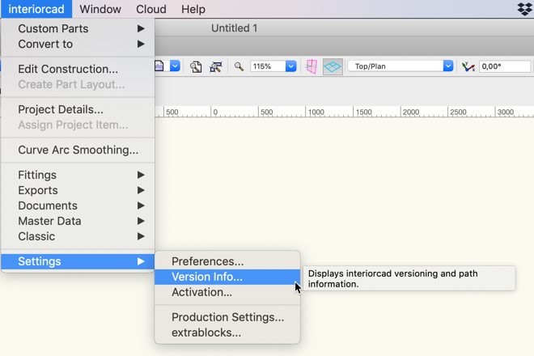Click the 115% zoom value field

click(268, 66)
